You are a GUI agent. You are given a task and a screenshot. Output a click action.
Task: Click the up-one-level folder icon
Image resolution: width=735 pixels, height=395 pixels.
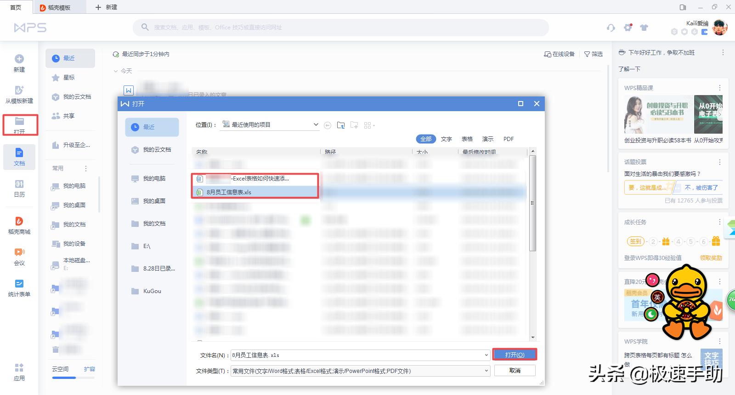pyautogui.click(x=341, y=125)
